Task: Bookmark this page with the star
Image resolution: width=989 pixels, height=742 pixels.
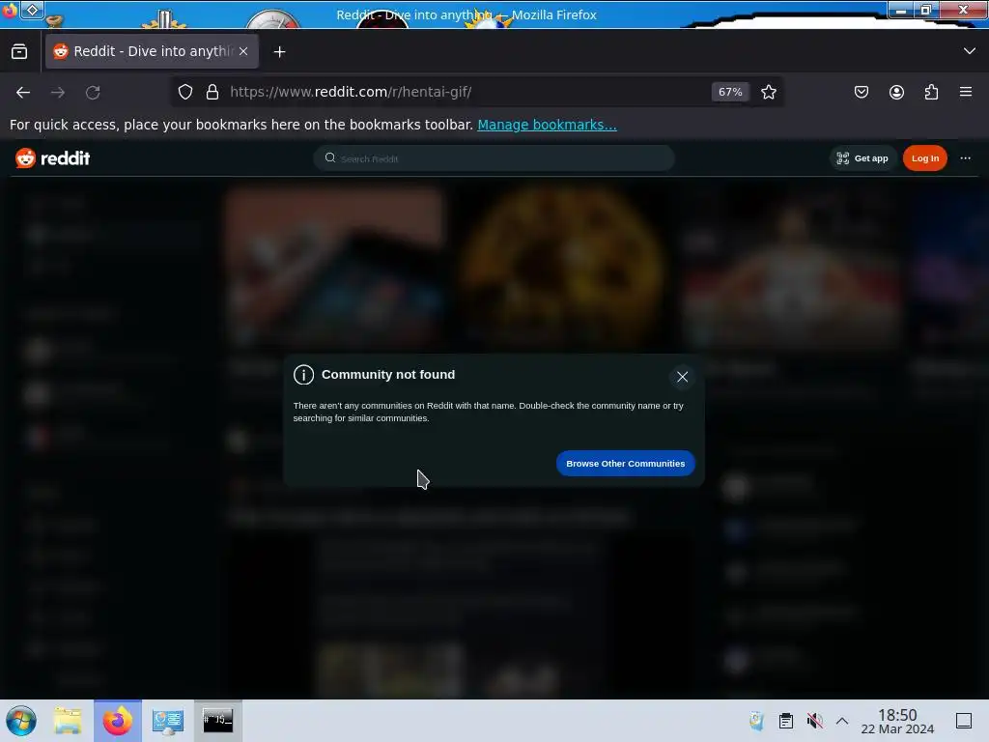Action: (768, 92)
